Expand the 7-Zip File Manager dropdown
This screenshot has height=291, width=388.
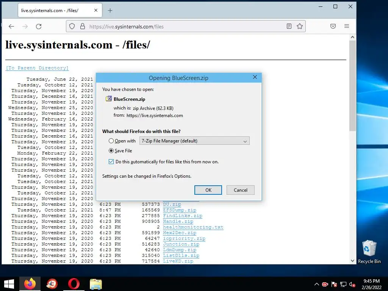coord(194,141)
